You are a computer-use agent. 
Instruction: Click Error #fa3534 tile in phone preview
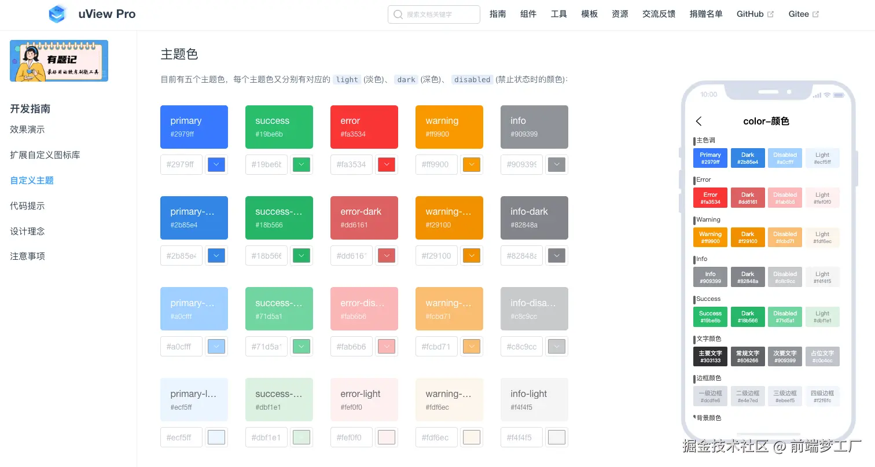(710, 198)
